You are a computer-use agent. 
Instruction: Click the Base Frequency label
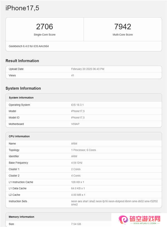(x=18, y=163)
